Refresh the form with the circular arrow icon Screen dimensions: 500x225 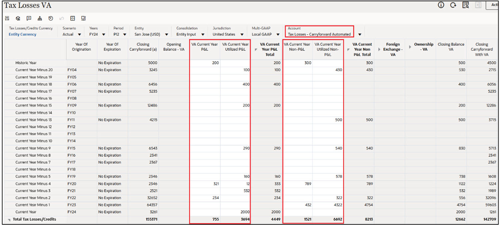(x=453, y=5)
